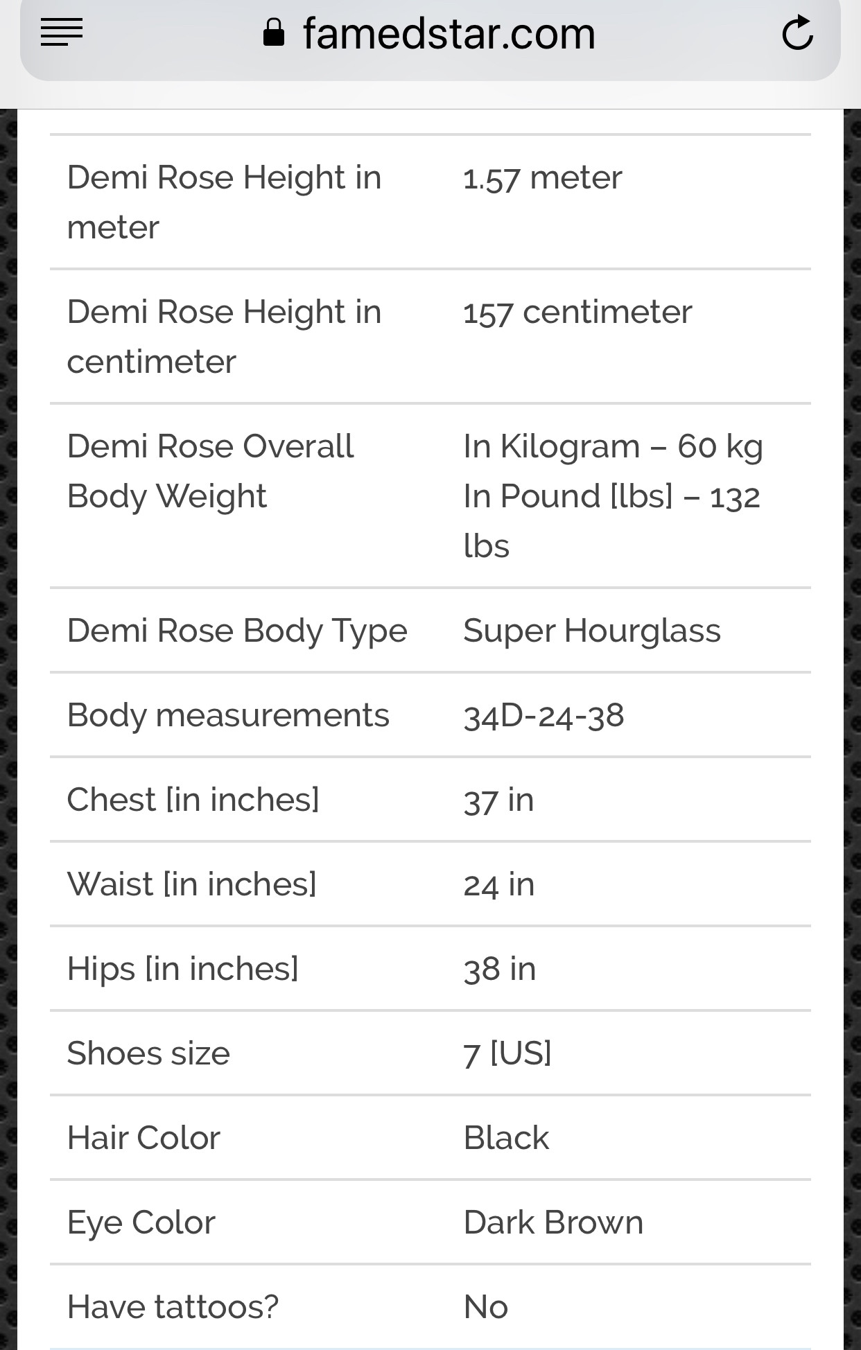This screenshot has height=1350, width=861.
Task: Select the Demi Rose Overall Body Weight label
Action: pos(209,471)
